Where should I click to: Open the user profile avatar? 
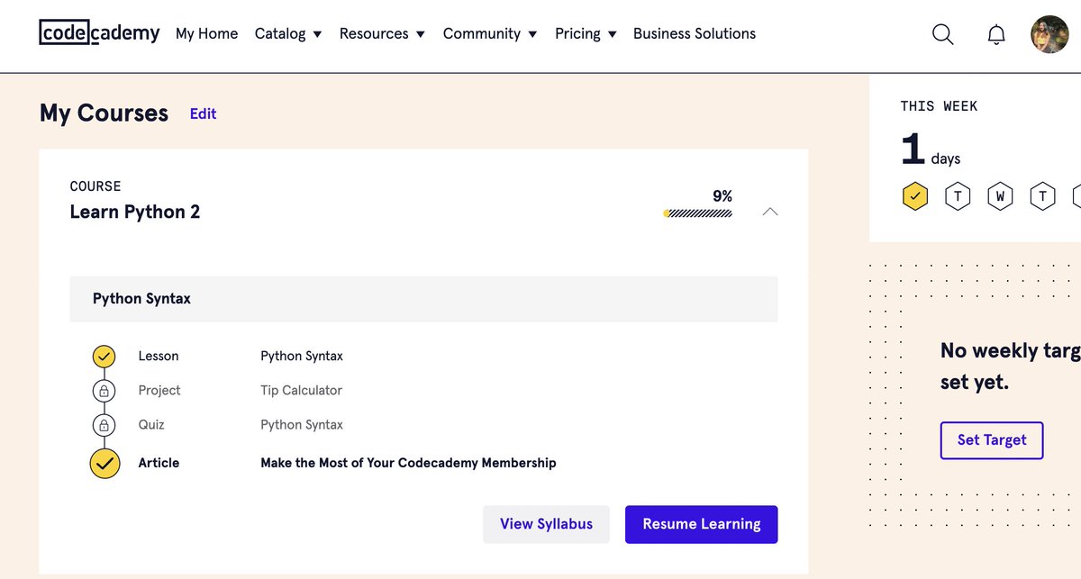(x=1049, y=34)
